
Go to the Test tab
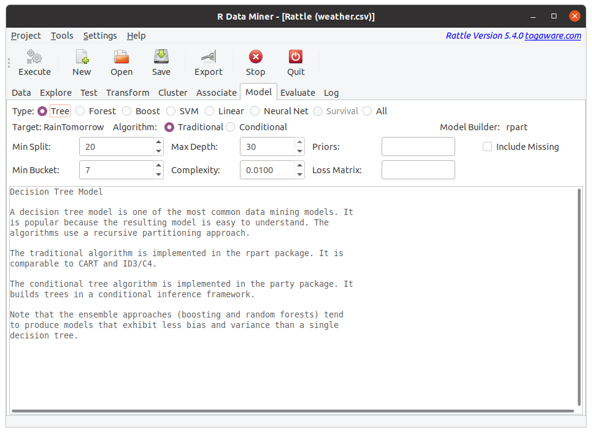click(89, 93)
